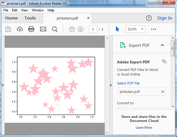The height and width of the screenshot is (137, 177).
Task: Remove pinkstars.pdf from selected file field
Action: coord(163,92)
